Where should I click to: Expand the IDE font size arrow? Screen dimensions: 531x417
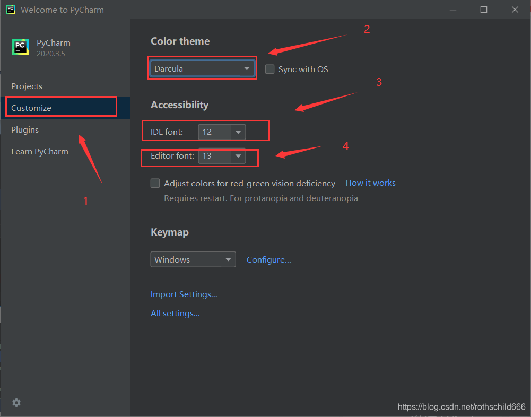click(x=238, y=132)
